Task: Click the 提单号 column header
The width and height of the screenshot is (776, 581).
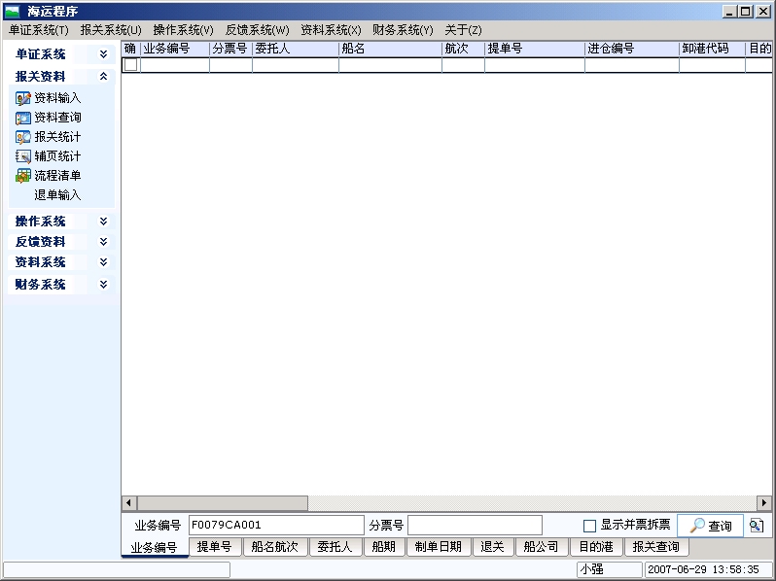Action: [535, 49]
